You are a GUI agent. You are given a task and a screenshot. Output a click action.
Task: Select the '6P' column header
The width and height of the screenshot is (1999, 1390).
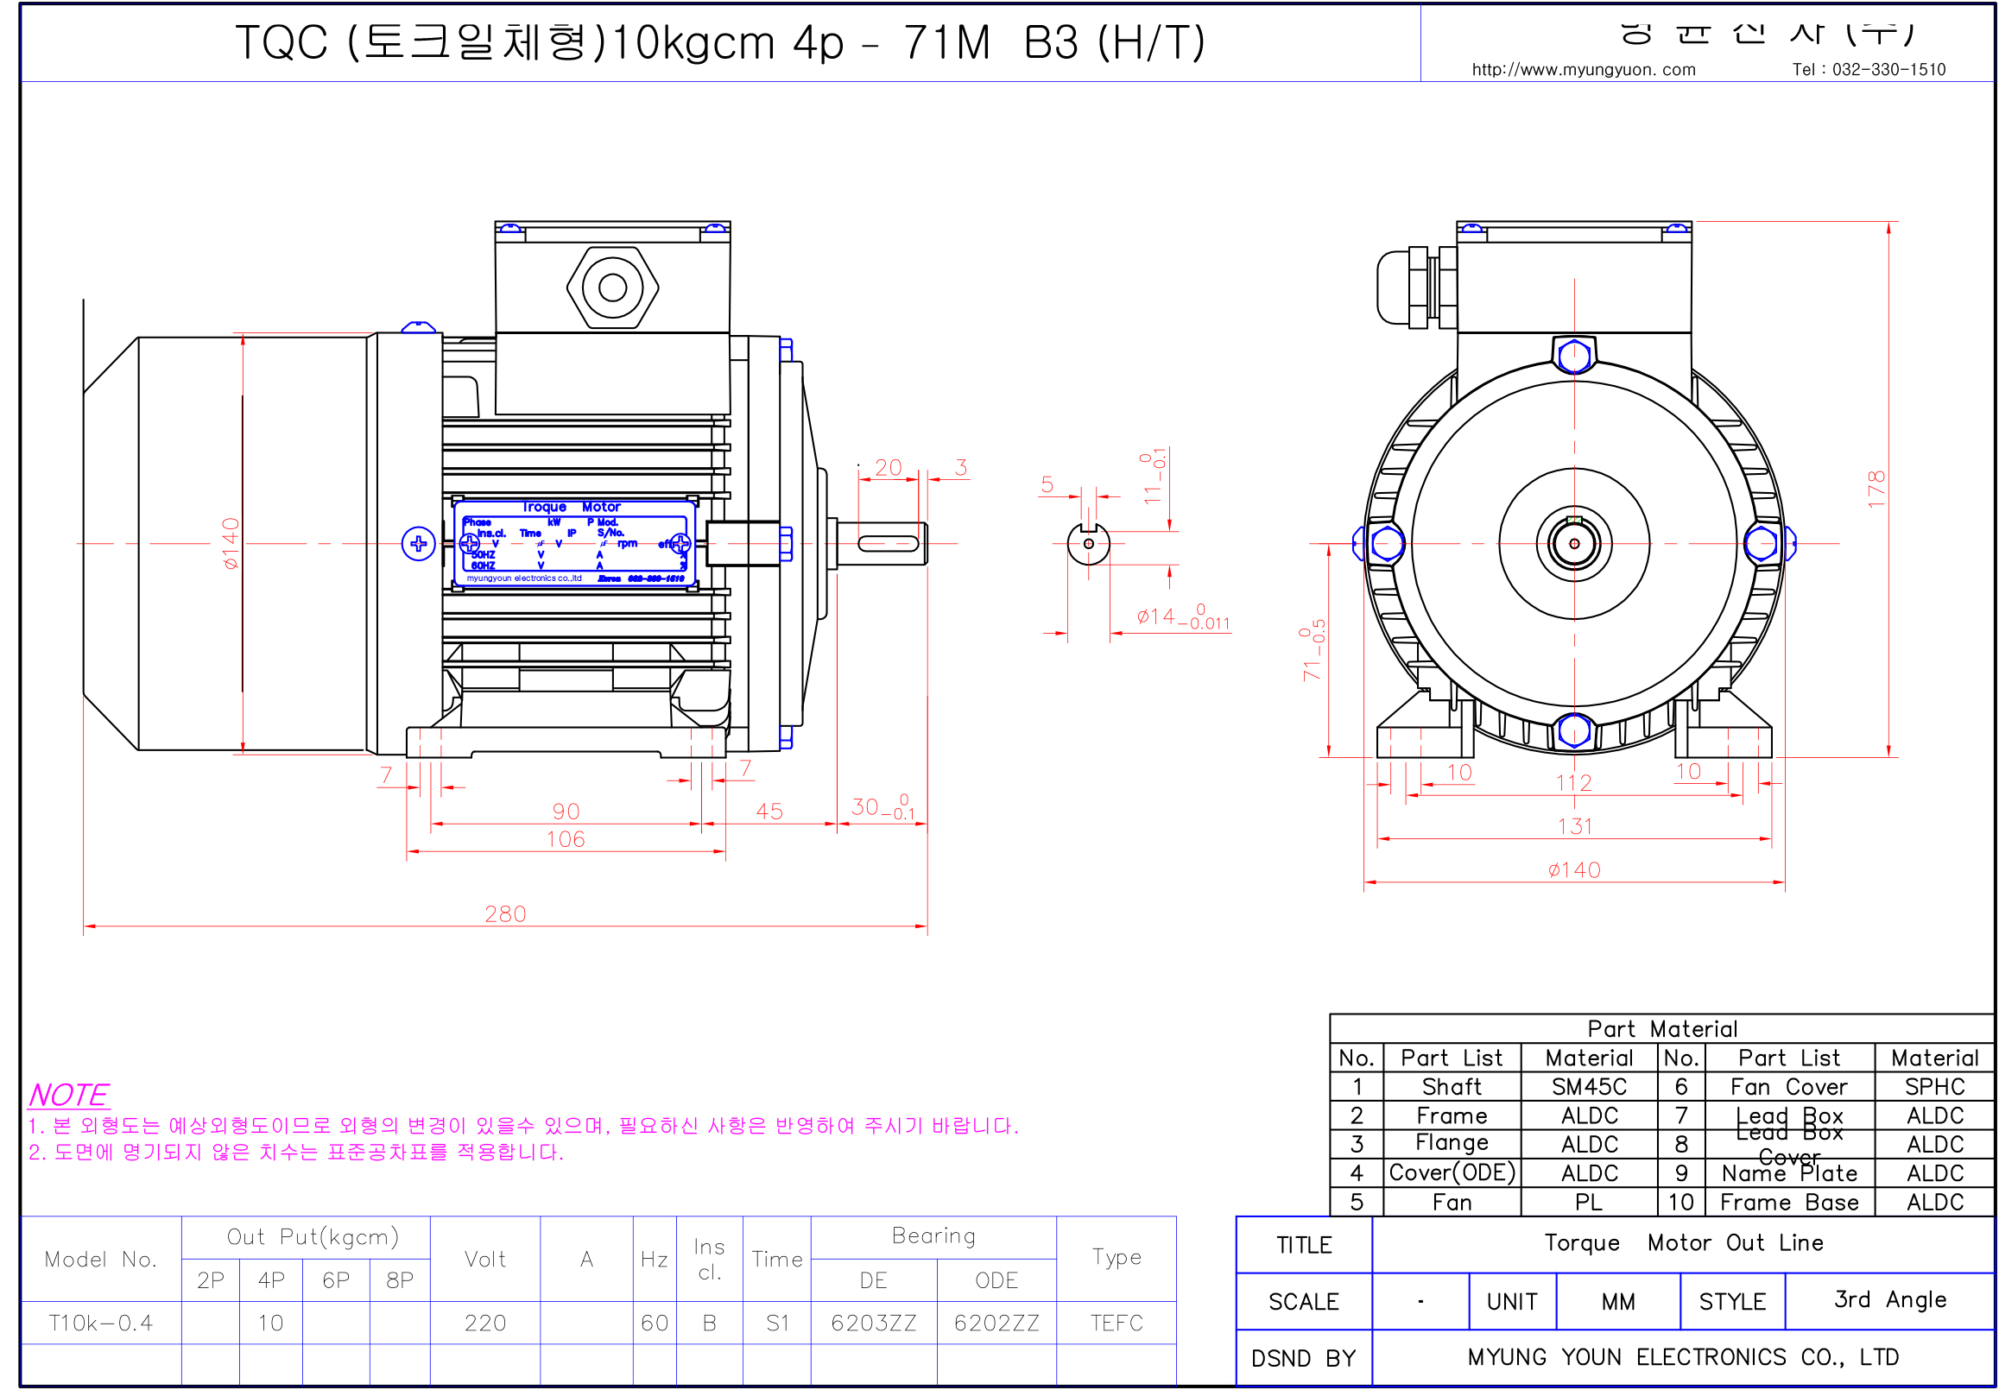(x=336, y=1280)
